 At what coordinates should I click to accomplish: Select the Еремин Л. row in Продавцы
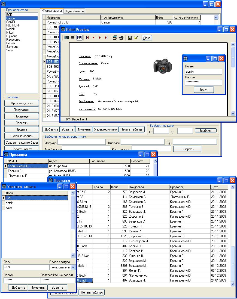[77, 171]
